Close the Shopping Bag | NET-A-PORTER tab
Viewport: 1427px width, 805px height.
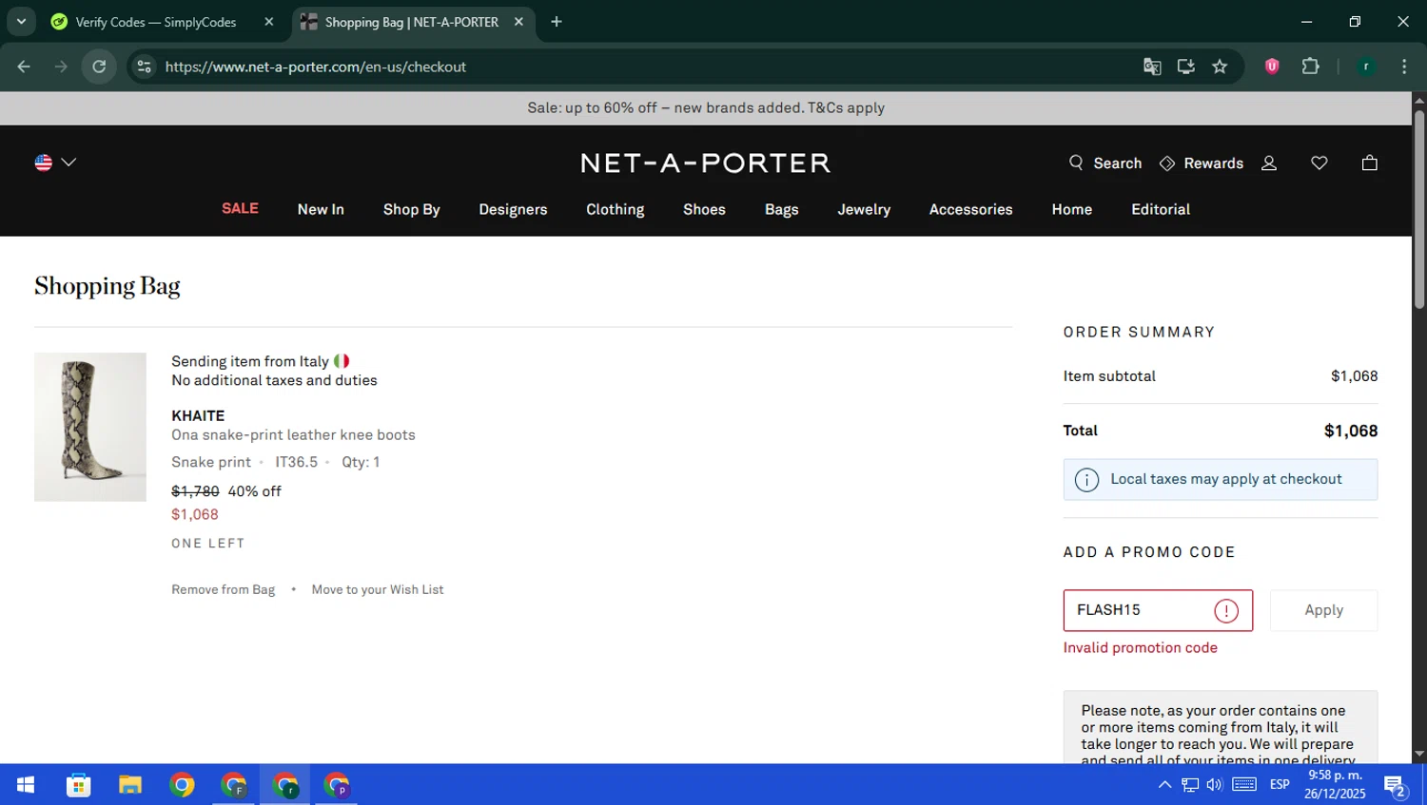(518, 22)
